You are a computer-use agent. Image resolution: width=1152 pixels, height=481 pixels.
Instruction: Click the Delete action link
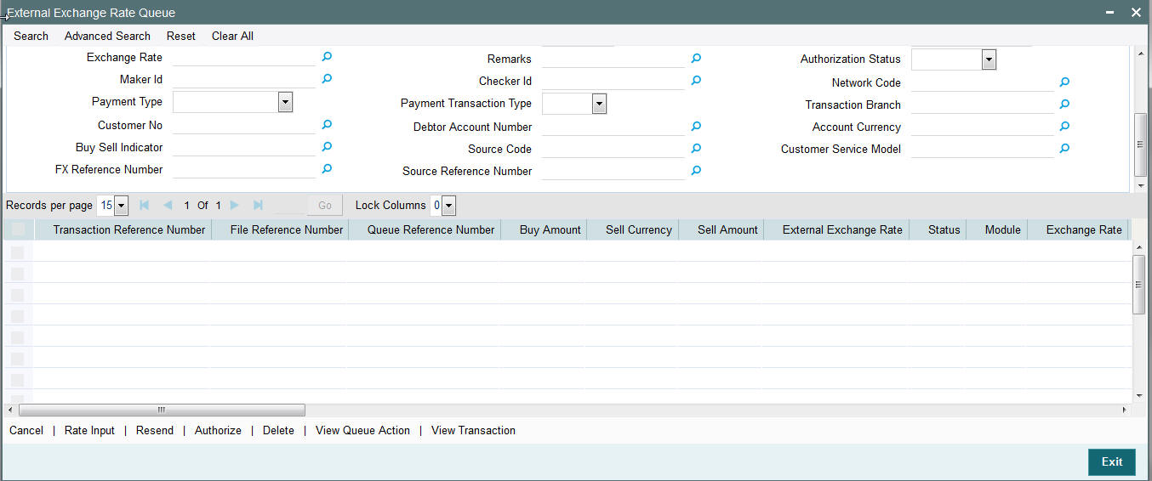(x=278, y=430)
